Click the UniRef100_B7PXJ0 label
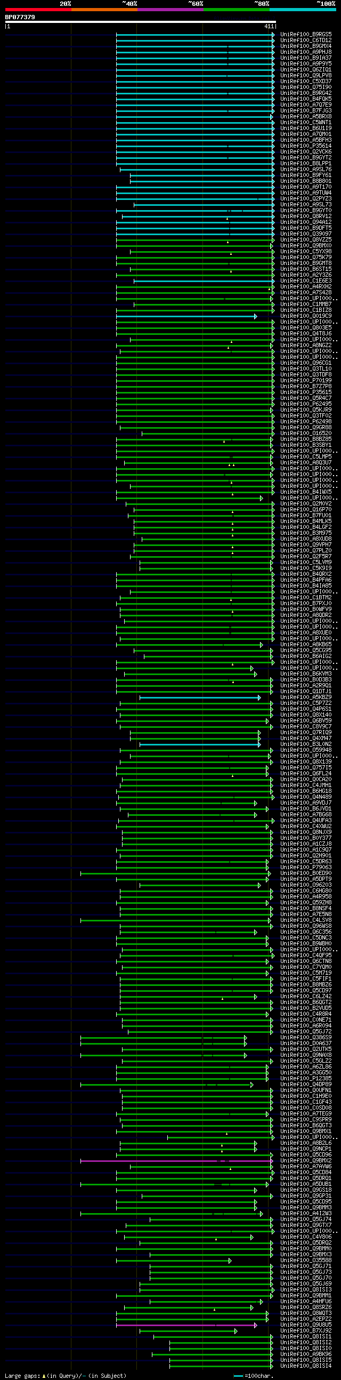The image size is (341, 1380). [306, 604]
